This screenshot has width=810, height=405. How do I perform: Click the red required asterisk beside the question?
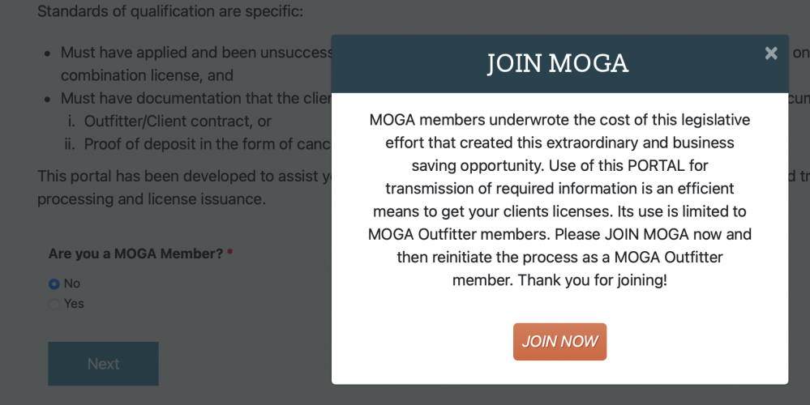[230, 252]
